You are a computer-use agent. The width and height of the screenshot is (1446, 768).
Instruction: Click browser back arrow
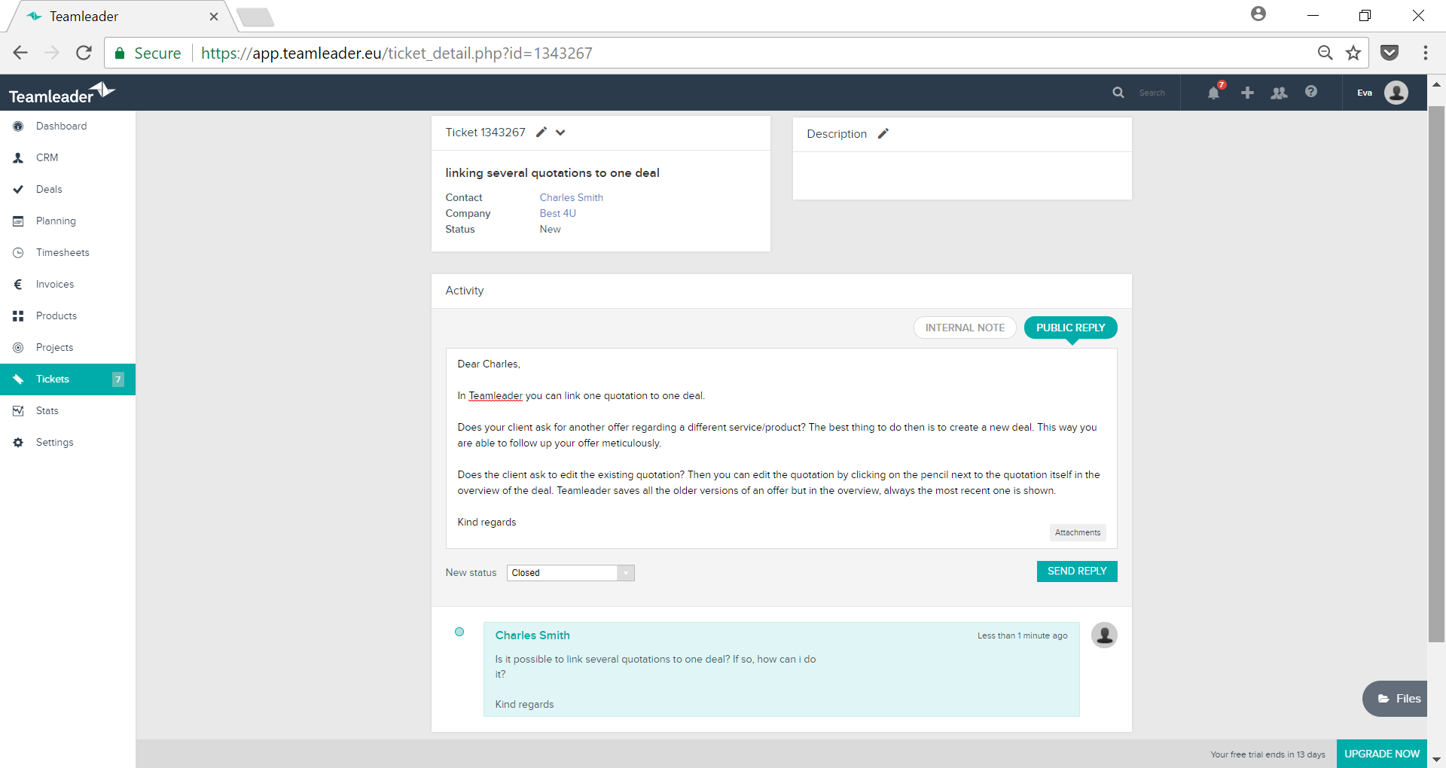pyautogui.click(x=20, y=53)
